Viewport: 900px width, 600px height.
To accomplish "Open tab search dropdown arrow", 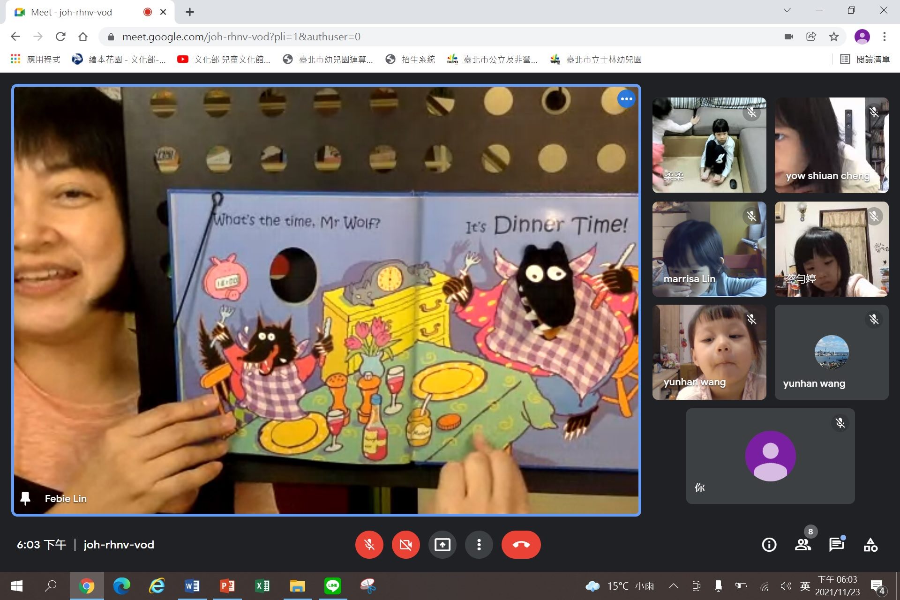I will [787, 10].
